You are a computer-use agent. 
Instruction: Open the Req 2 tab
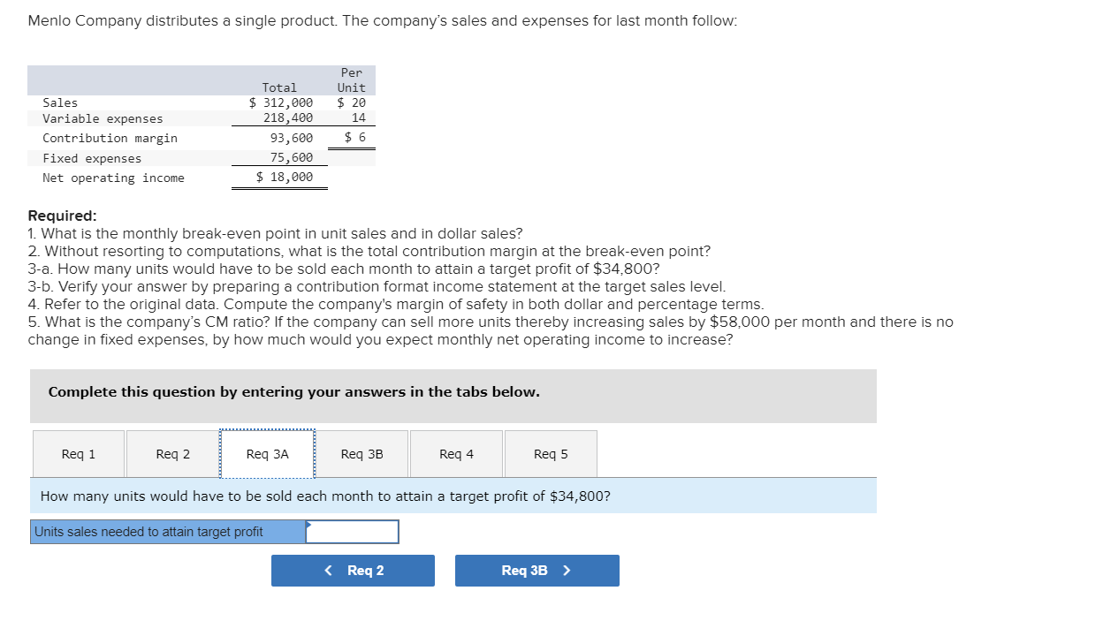pos(172,453)
